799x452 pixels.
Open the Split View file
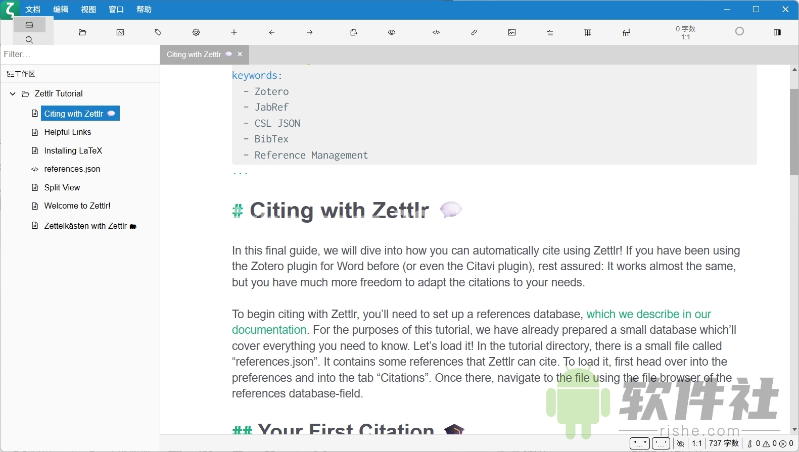tap(62, 187)
